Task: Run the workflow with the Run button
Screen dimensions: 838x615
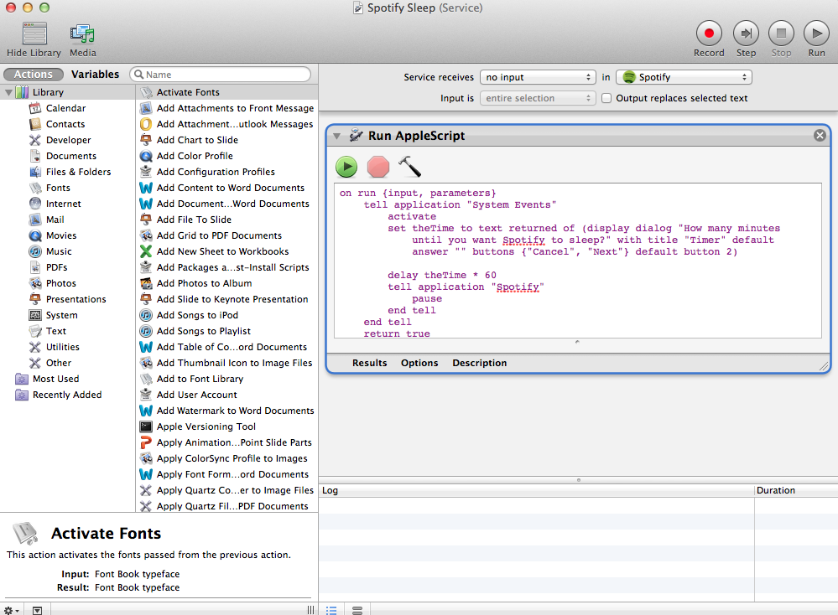Action: (x=816, y=34)
